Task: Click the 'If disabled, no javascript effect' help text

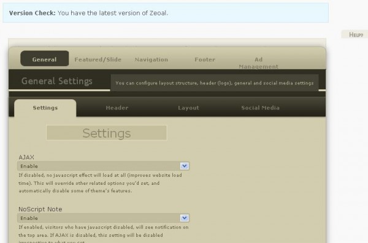Action: pos(100,183)
